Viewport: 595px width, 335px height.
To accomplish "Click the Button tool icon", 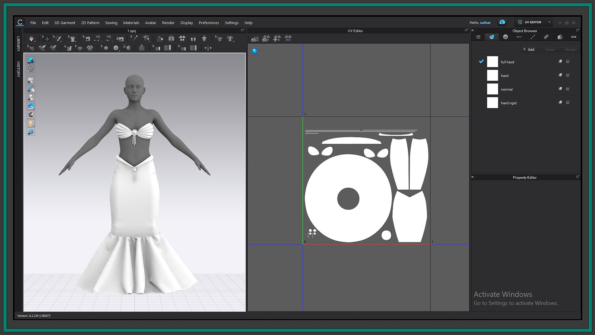I will coord(116,48).
